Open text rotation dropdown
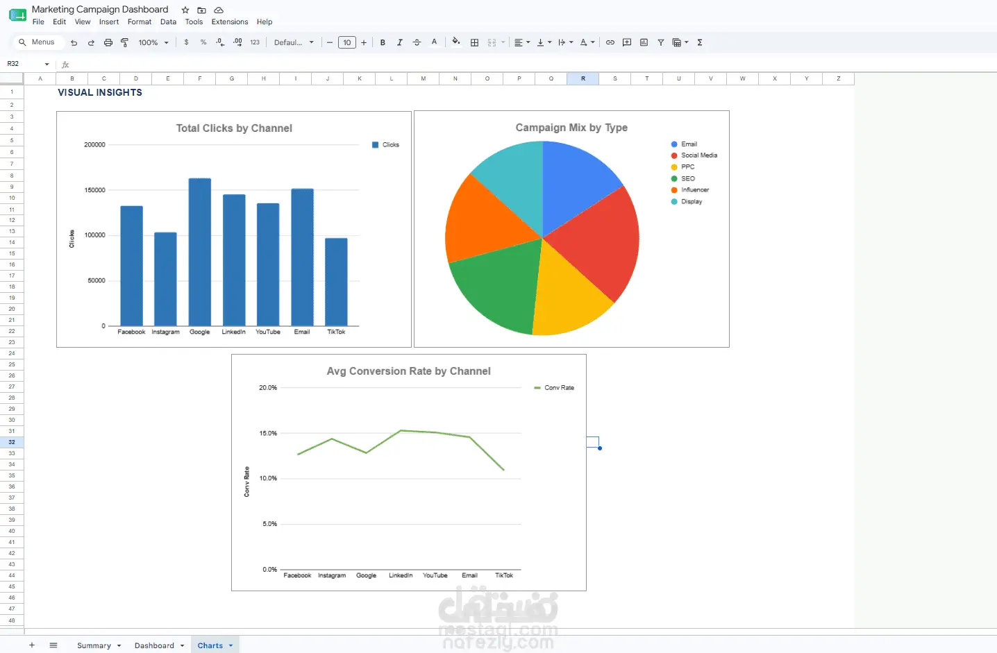This screenshot has height=653, width=997. (587, 43)
